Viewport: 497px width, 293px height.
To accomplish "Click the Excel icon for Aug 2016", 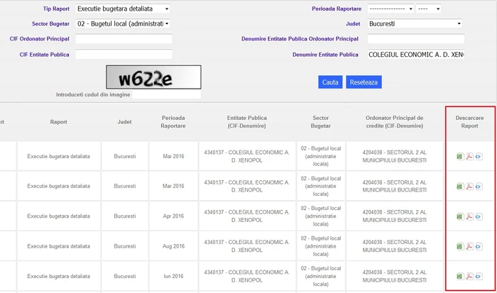I will (x=459, y=246).
